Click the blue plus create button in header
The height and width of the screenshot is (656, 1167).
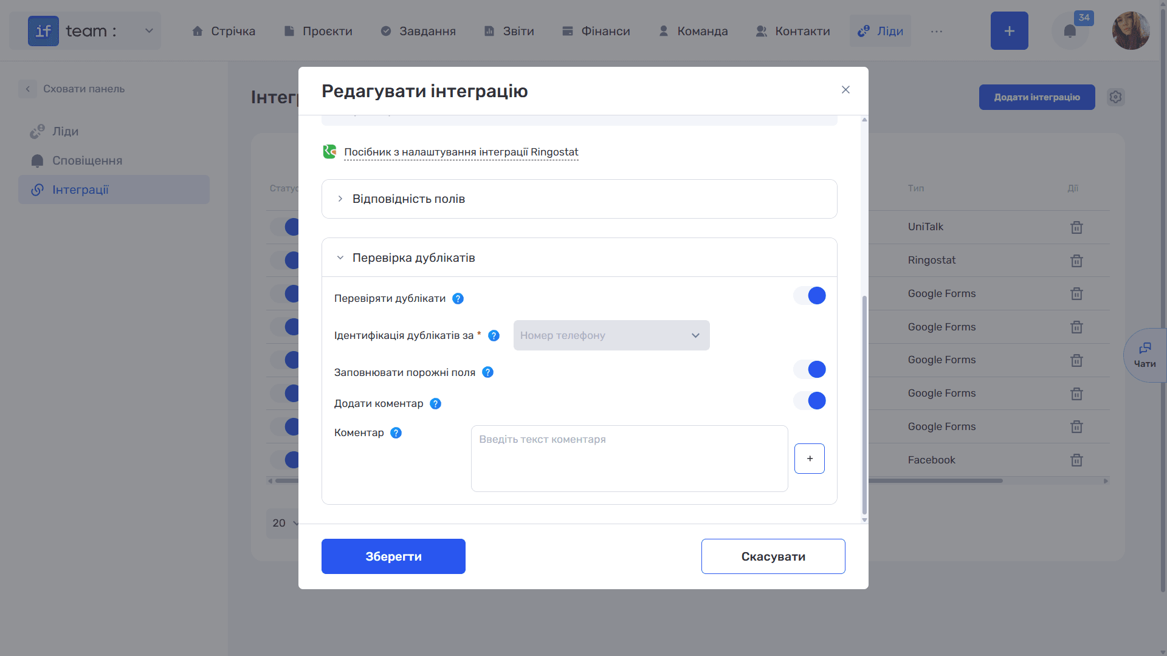coord(1009,31)
